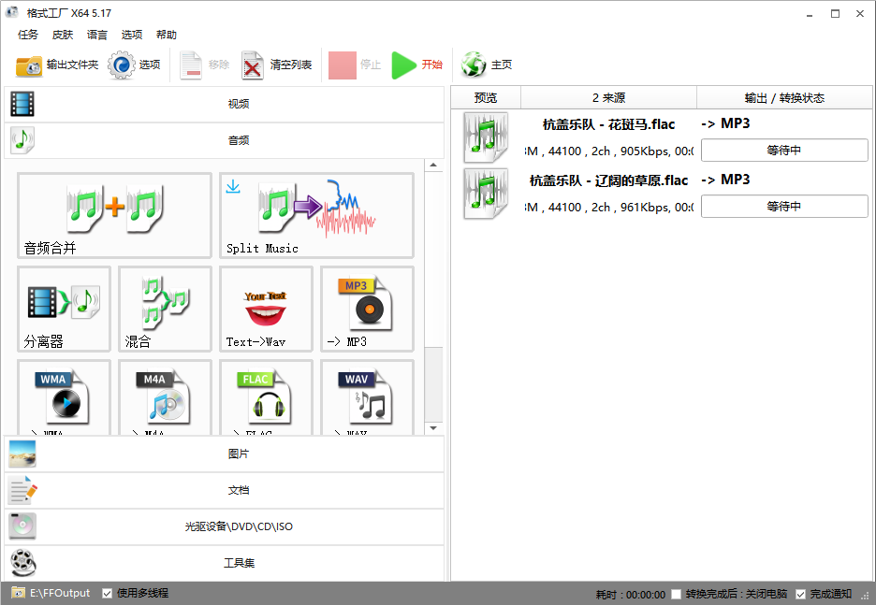
Task: Choose the 混合 audio mix tool
Action: (165, 309)
